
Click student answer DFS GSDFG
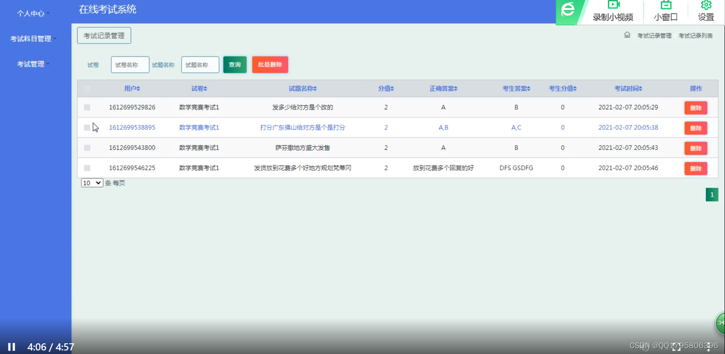pyautogui.click(x=516, y=168)
